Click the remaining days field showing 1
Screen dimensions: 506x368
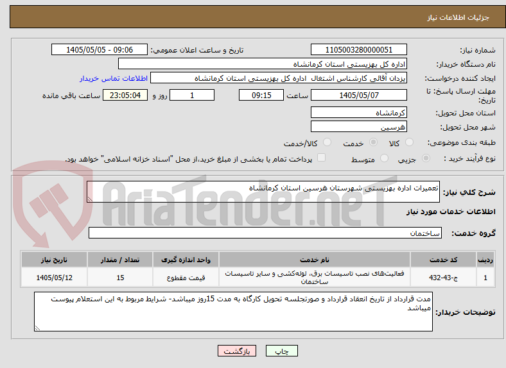tap(192, 95)
